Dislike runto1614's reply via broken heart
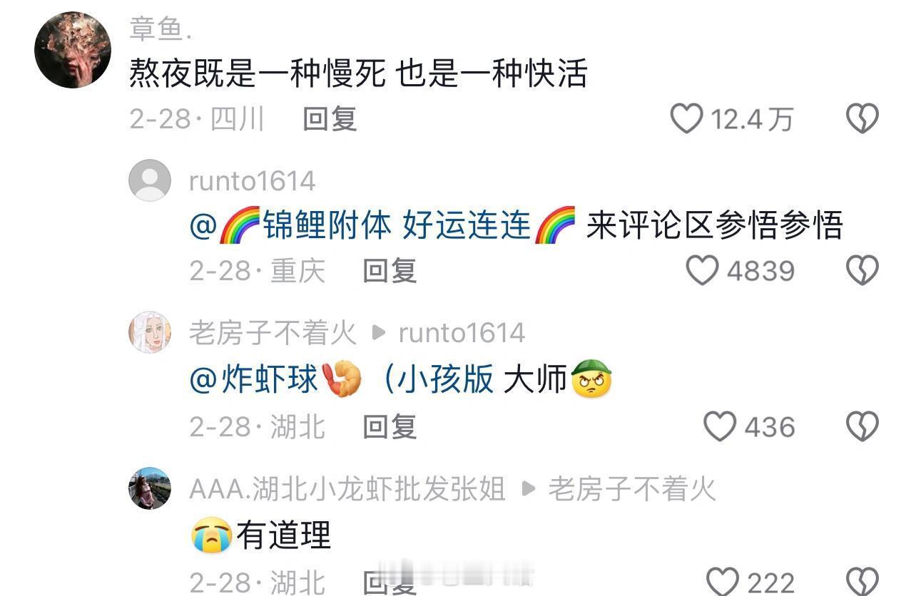The image size is (916, 596). [862, 271]
